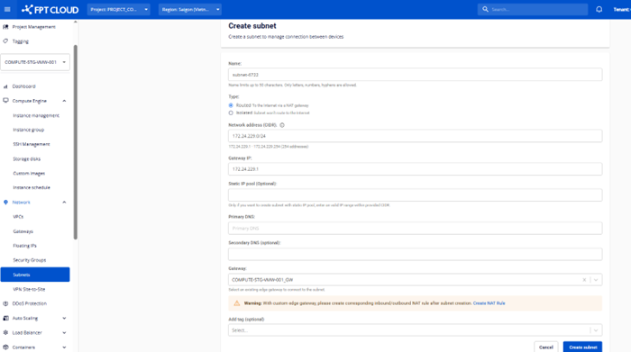Open Instance schedule page

click(x=32, y=187)
